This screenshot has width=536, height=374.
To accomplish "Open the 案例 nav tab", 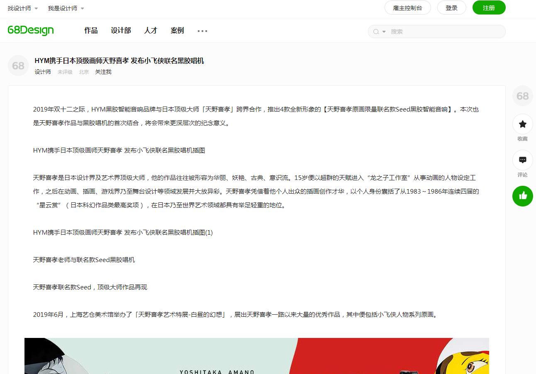I will 177,30.
